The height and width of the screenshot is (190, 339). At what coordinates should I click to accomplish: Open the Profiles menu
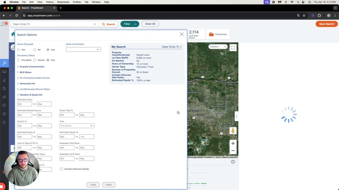[77, 2]
